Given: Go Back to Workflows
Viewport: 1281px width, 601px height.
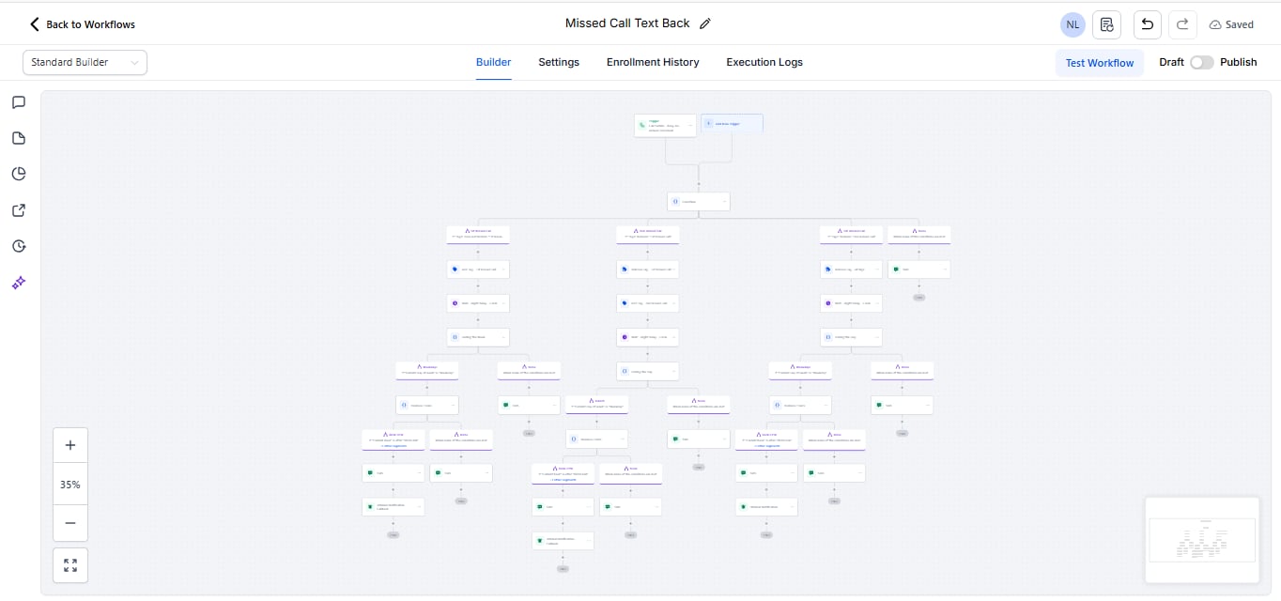Looking at the screenshot, I should (x=83, y=24).
